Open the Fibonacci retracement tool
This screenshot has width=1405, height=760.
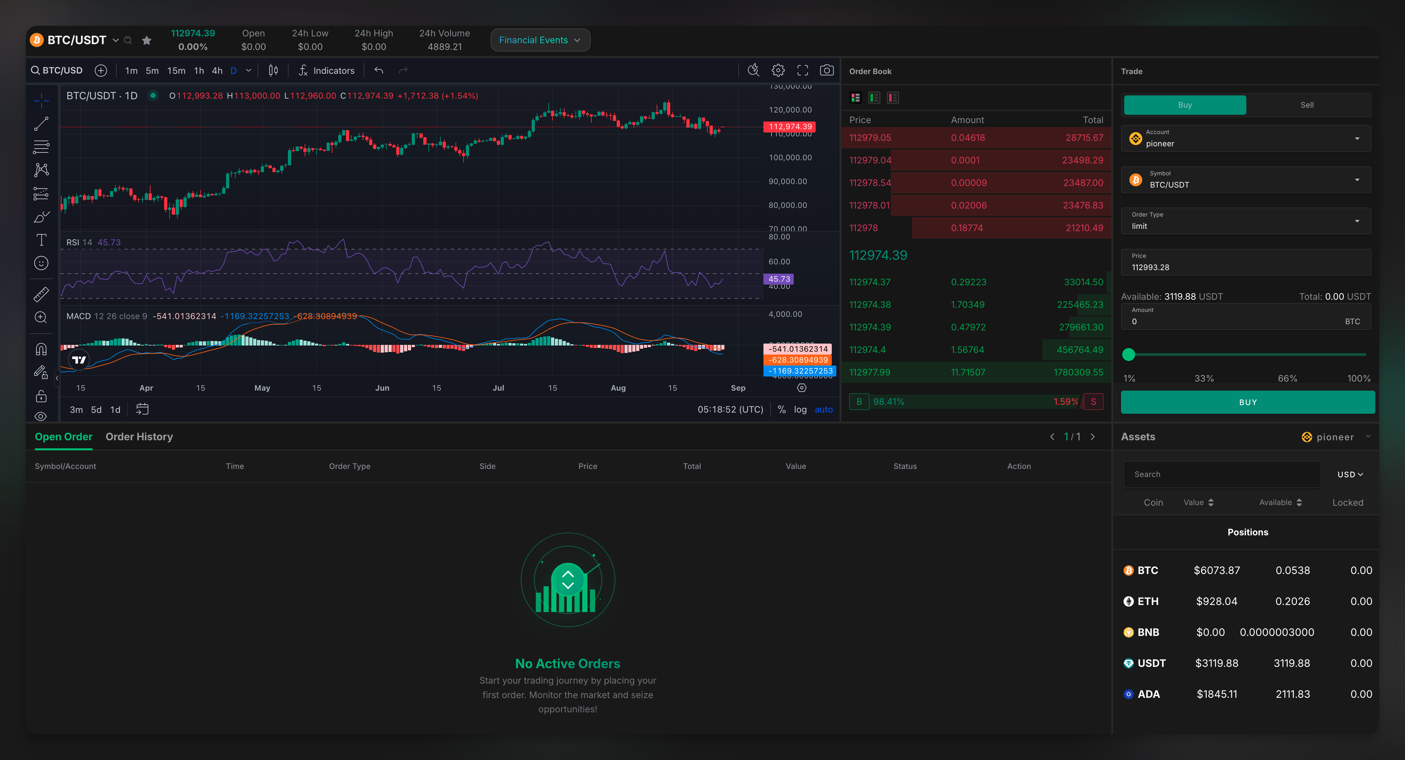point(41,147)
